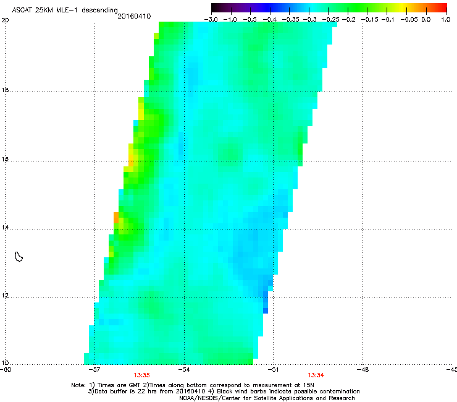457x402 pixels.
Task: Click the date label 20160410
Action: click(134, 16)
